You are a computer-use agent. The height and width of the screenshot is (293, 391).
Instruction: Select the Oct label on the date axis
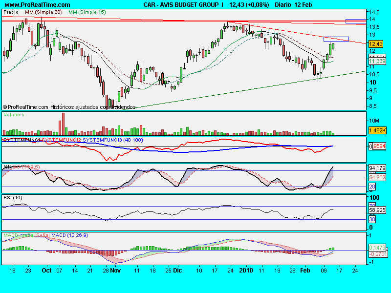[x=46, y=271]
